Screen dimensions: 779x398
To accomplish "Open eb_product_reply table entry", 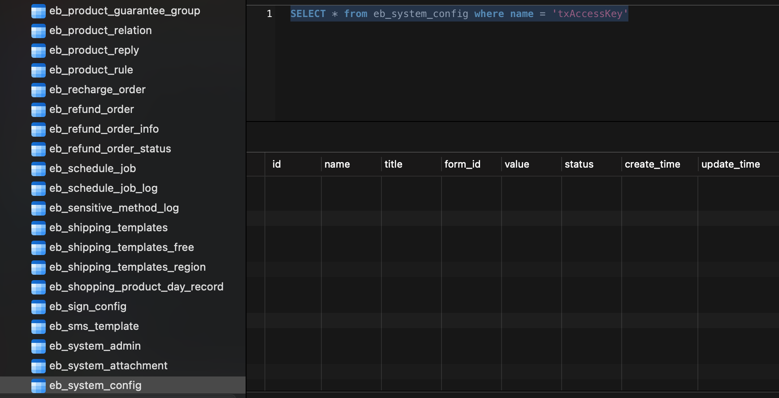I will point(94,50).
